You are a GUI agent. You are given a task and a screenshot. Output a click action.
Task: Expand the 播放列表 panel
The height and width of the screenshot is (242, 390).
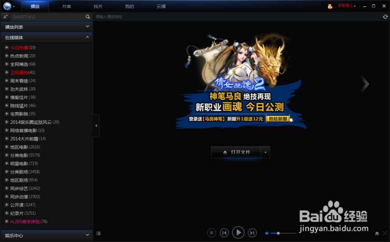(47, 27)
